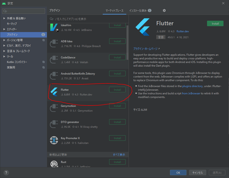Install the Key Promoter X plugin
Screen dimensions: 229x178
[x=117, y=138]
